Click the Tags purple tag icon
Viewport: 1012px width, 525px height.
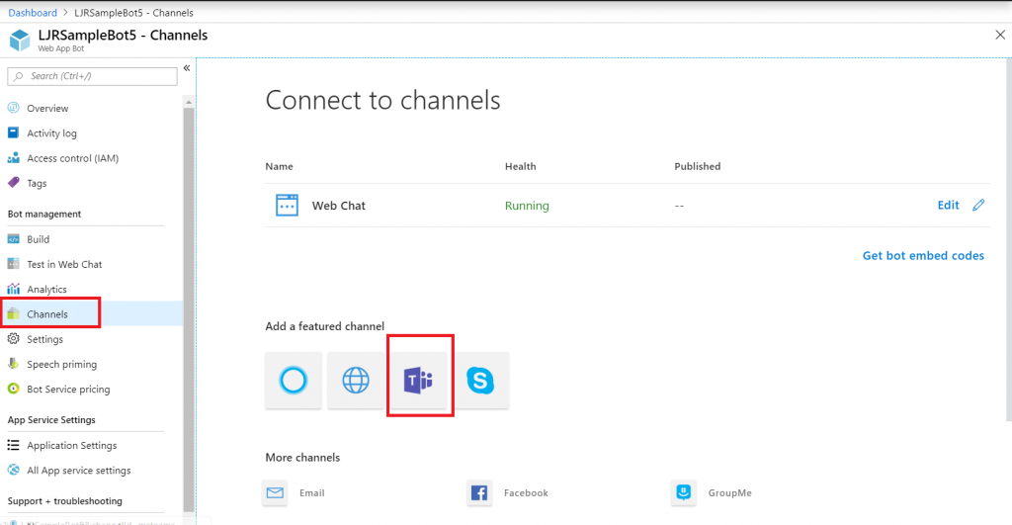click(x=14, y=183)
